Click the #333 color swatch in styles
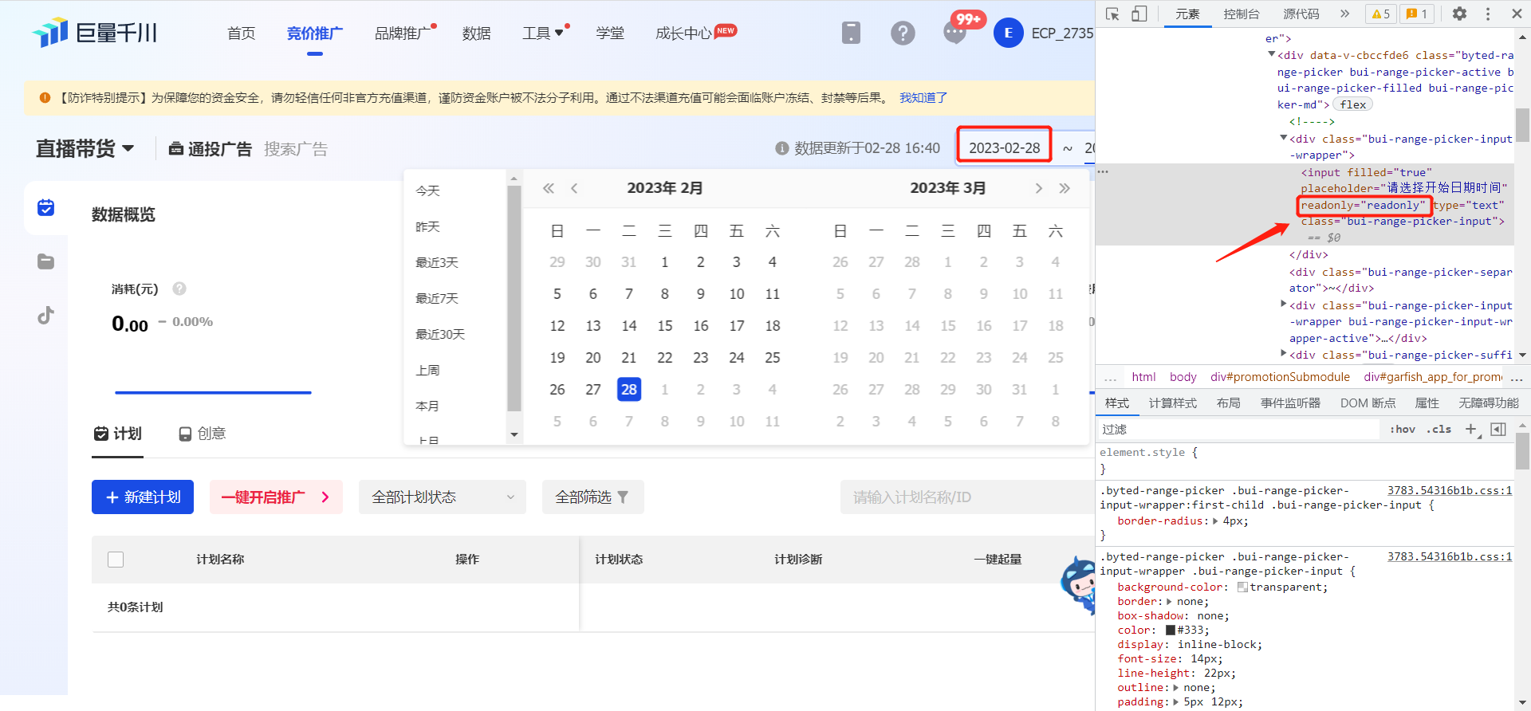1531x711 pixels. pos(1171,630)
